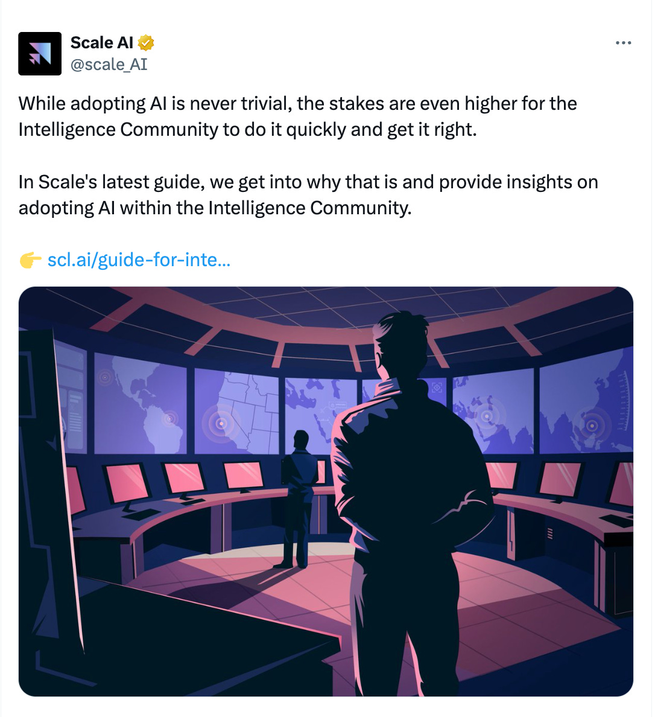
Task: Click the distant standing figure in the image
Action: pyautogui.click(x=297, y=499)
